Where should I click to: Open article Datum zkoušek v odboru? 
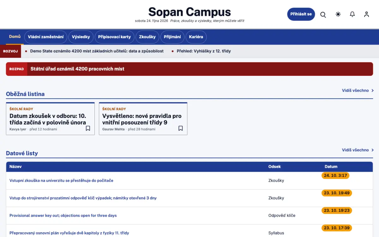coord(48,119)
